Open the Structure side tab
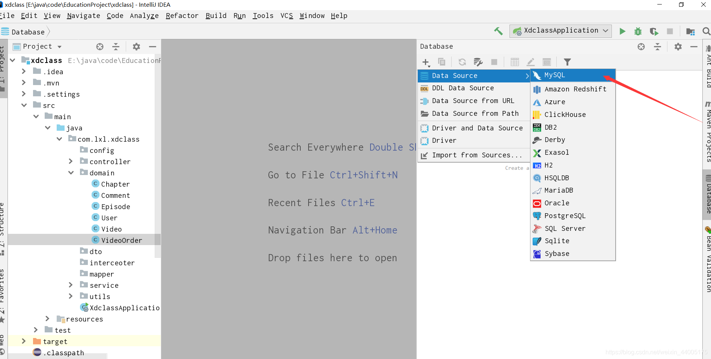This screenshot has height=359, width=711. click(x=3, y=229)
